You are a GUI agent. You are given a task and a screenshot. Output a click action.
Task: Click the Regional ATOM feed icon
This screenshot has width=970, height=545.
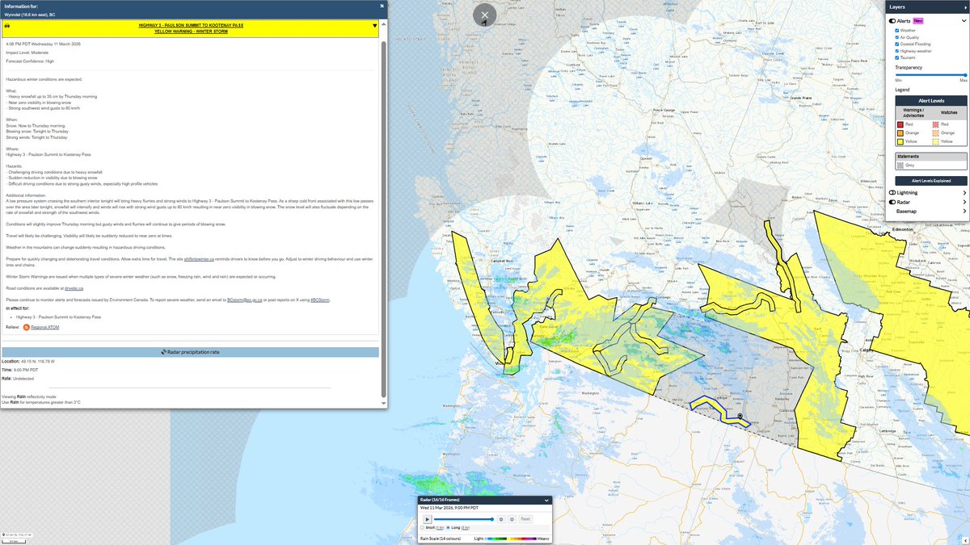coord(26,327)
